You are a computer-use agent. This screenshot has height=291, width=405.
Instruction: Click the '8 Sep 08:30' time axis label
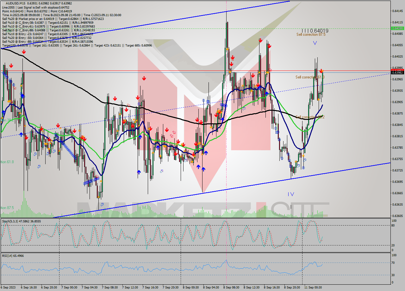pyautogui.click(x=231, y=288)
